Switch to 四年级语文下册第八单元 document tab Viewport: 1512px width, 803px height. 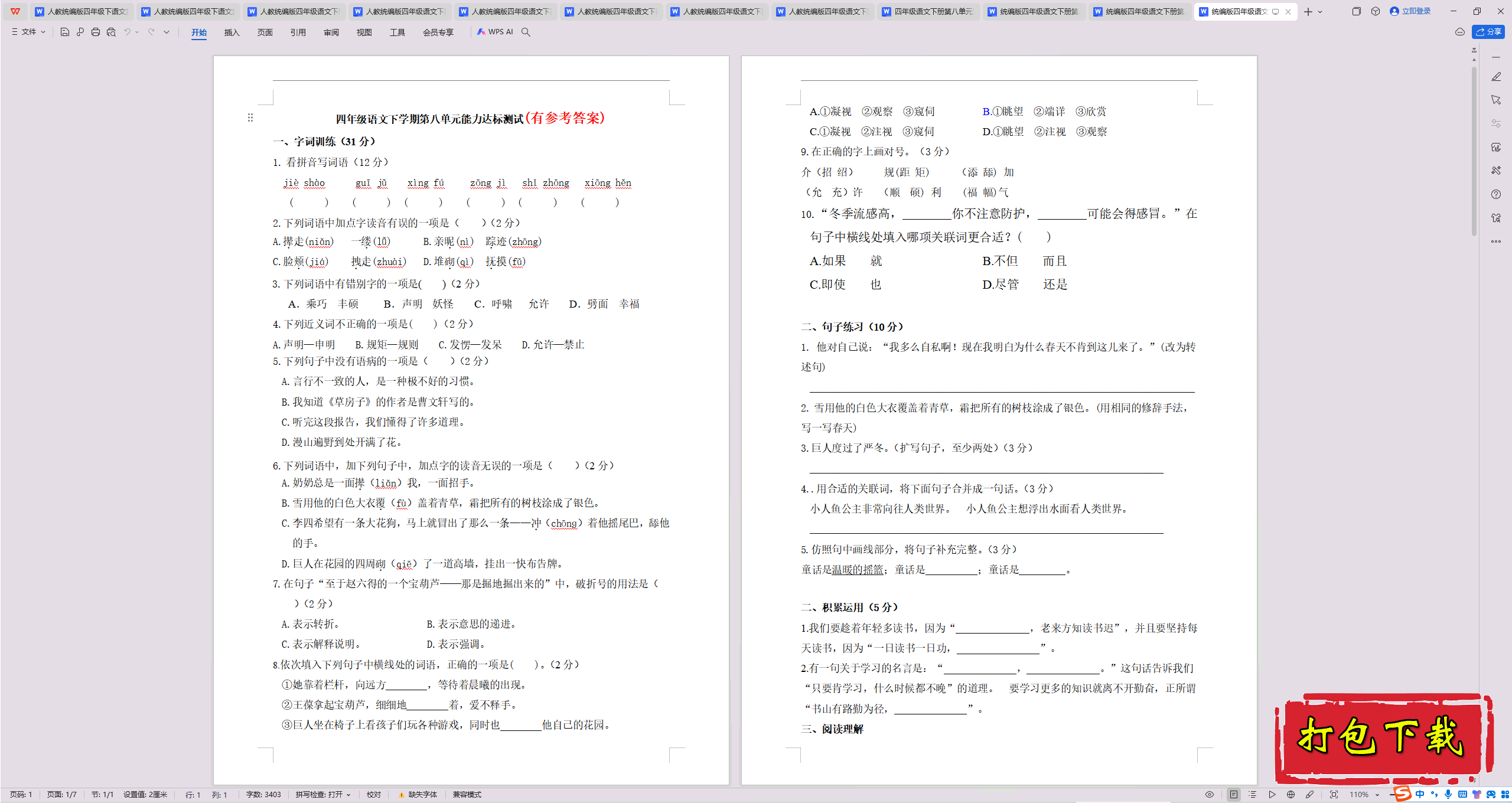[x=928, y=11]
